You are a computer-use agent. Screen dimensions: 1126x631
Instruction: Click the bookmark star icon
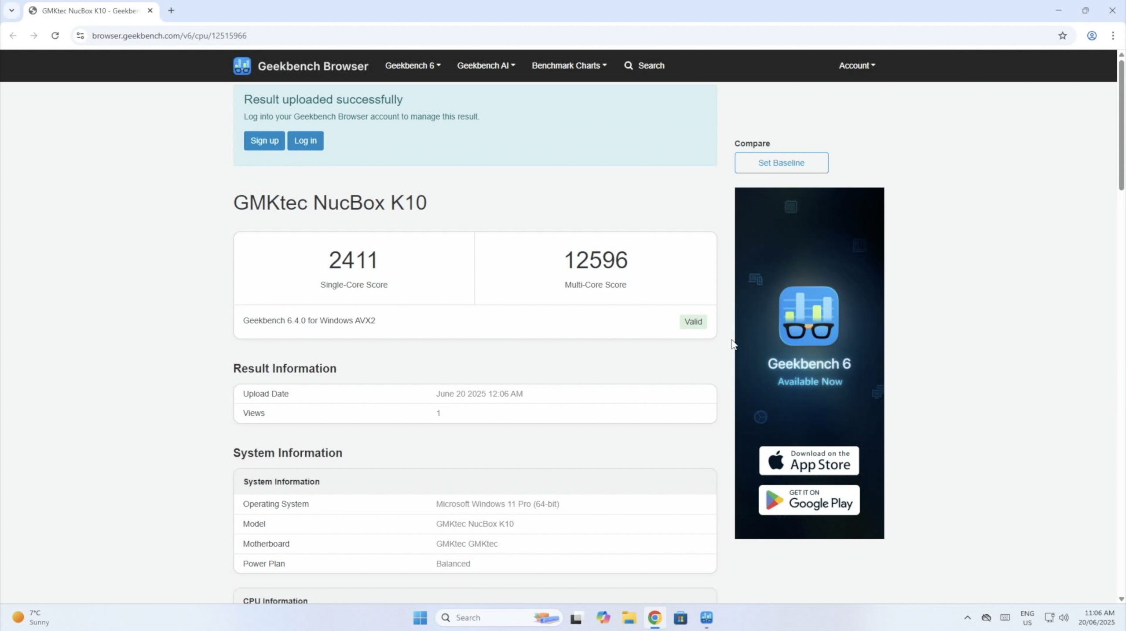click(1062, 36)
